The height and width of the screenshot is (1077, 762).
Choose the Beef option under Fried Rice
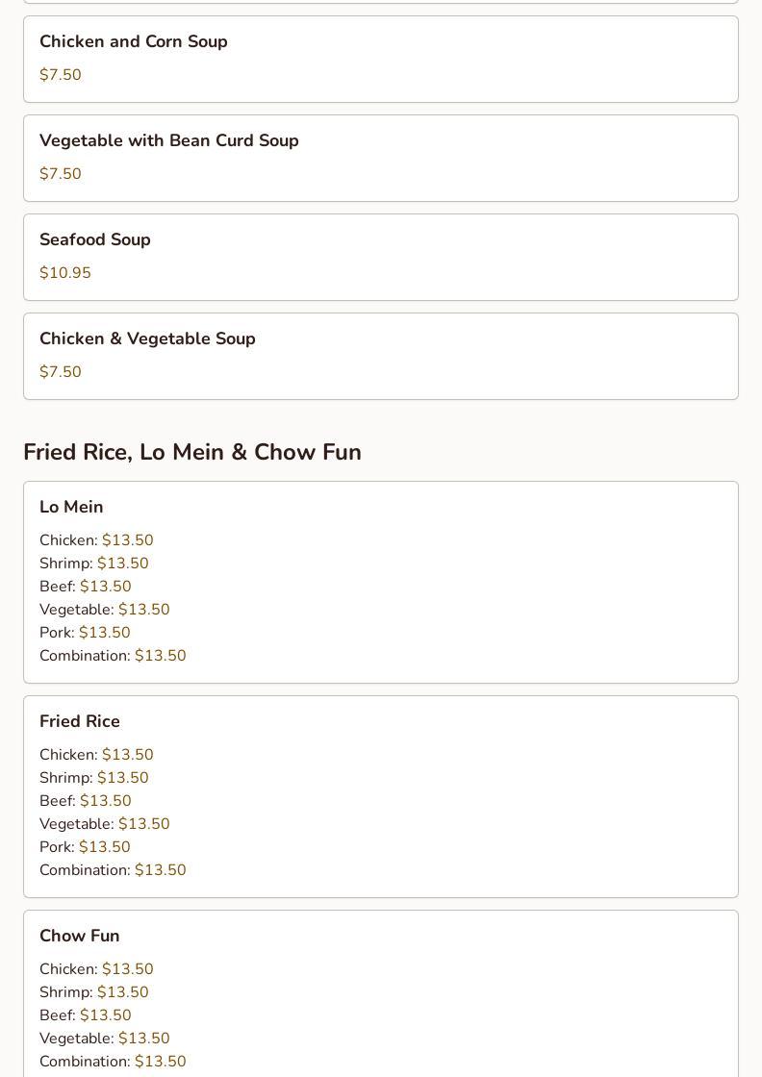click(x=86, y=801)
